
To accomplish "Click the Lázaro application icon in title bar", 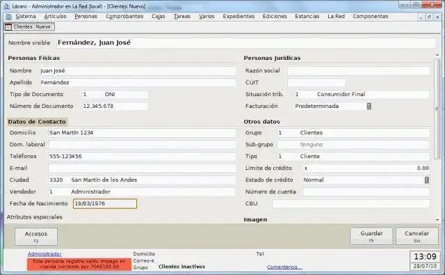I will click(x=7, y=6).
